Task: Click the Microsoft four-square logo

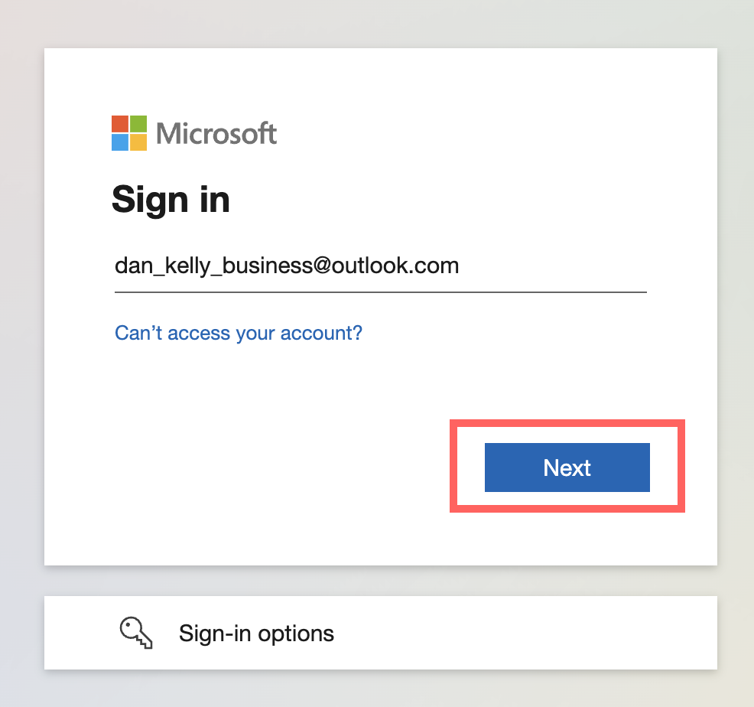Action: (x=129, y=133)
